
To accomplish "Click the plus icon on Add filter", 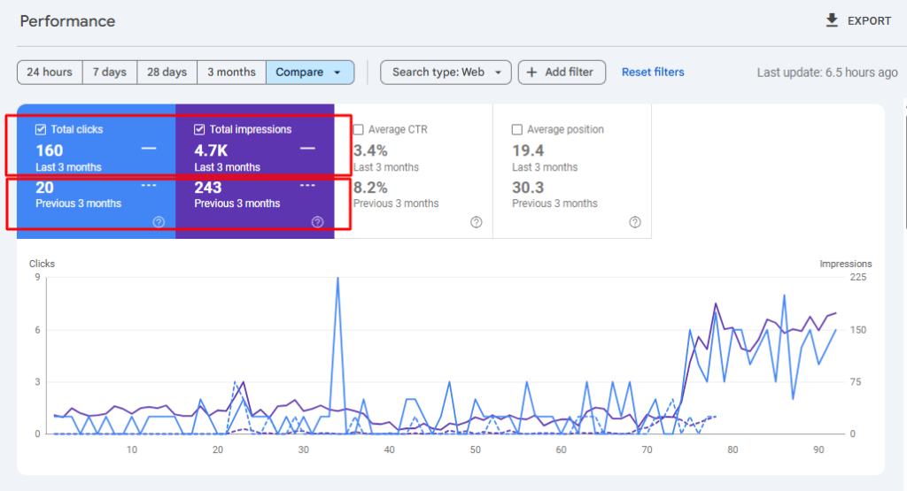I will pos(531,73).
